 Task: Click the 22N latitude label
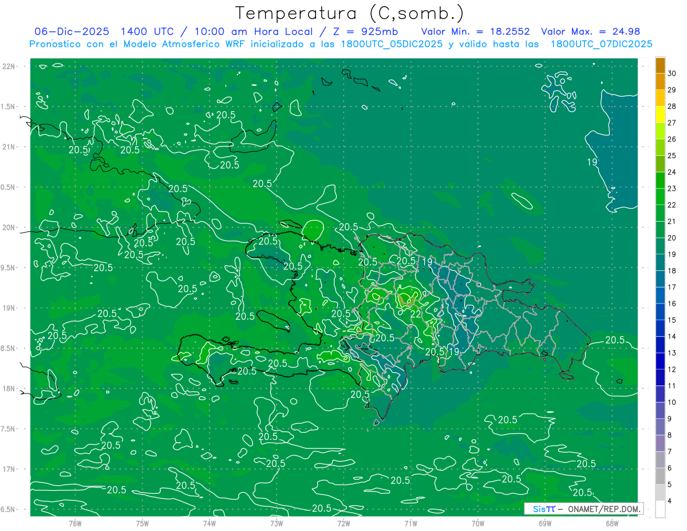(x=8, y=66)
